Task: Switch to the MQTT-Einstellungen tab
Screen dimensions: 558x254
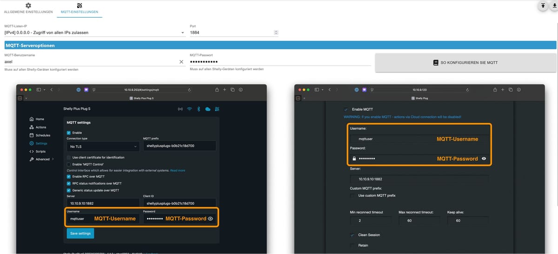Action: point(80,8)
